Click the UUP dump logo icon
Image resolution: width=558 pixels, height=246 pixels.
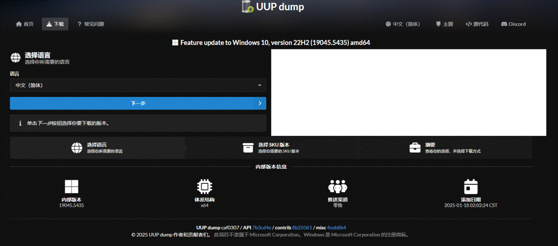pos(247,6)
